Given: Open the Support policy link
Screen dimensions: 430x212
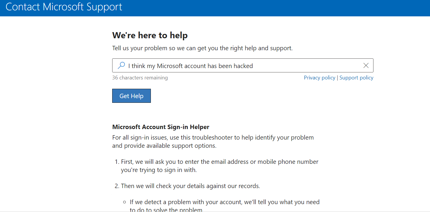Looking at the screenshot, I should pyautogui.click(x=356, y=78).
